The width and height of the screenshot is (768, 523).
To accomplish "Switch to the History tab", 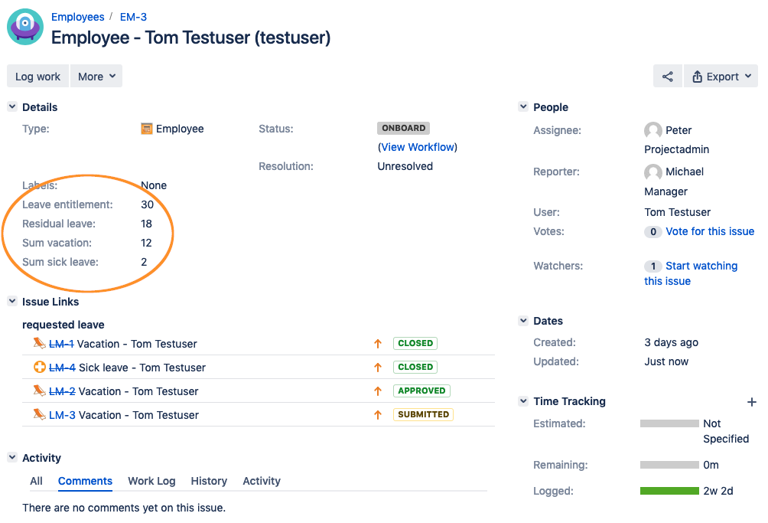I will tap(209, 481).
